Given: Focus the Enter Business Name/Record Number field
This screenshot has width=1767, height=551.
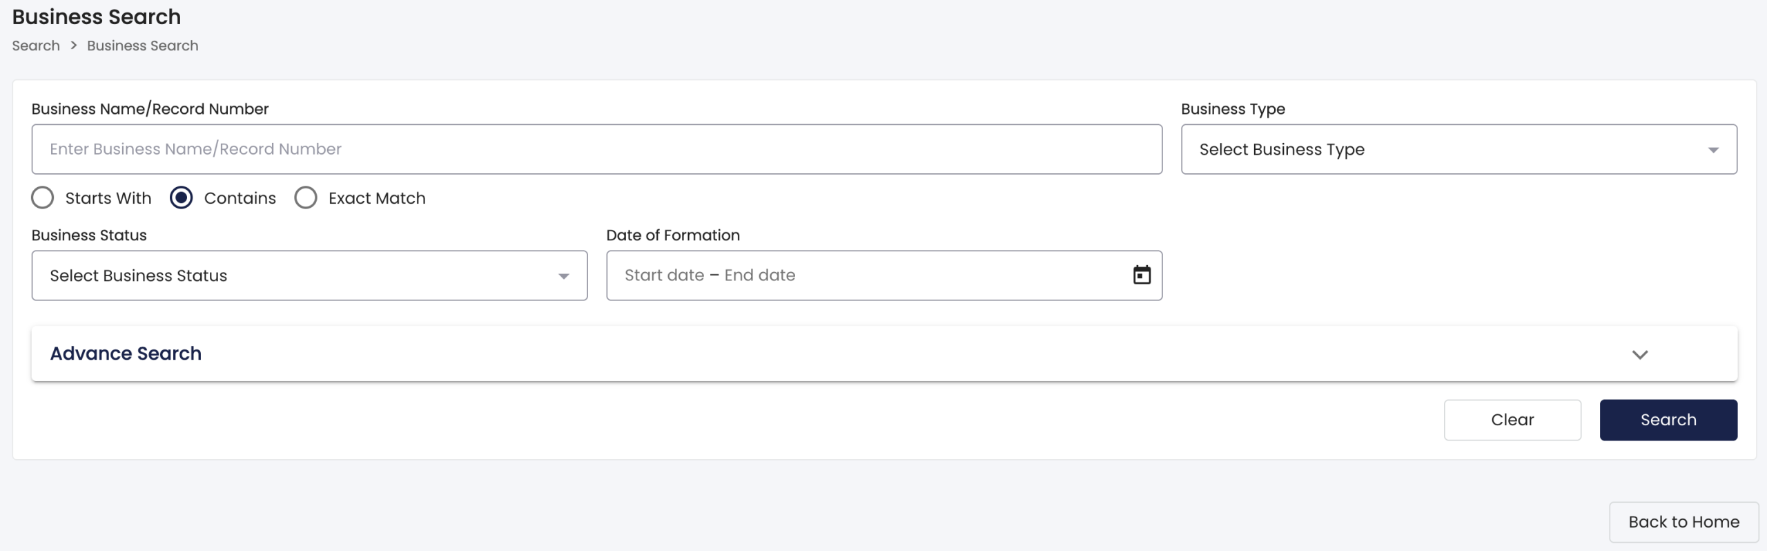Looking at the screenshot, I should (596, 149).
